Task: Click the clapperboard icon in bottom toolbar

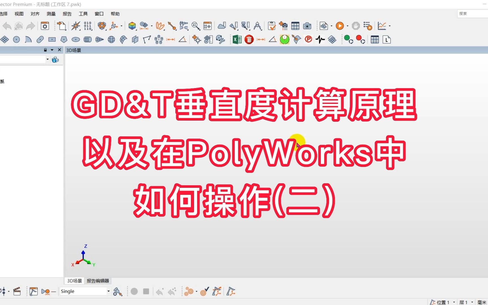Action: [x=17, y=291]
